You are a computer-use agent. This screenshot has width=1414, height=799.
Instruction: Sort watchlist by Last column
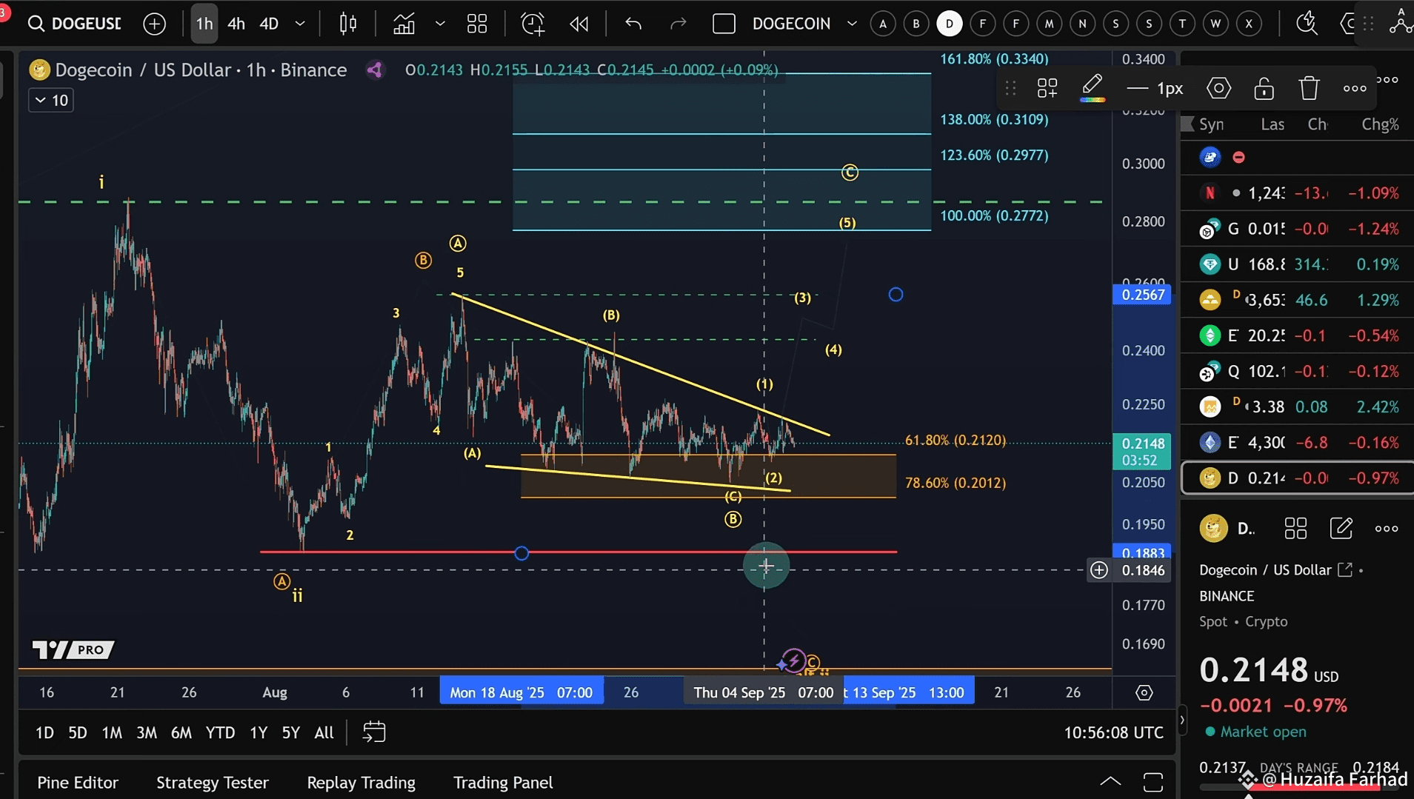tap(1273, 124)
